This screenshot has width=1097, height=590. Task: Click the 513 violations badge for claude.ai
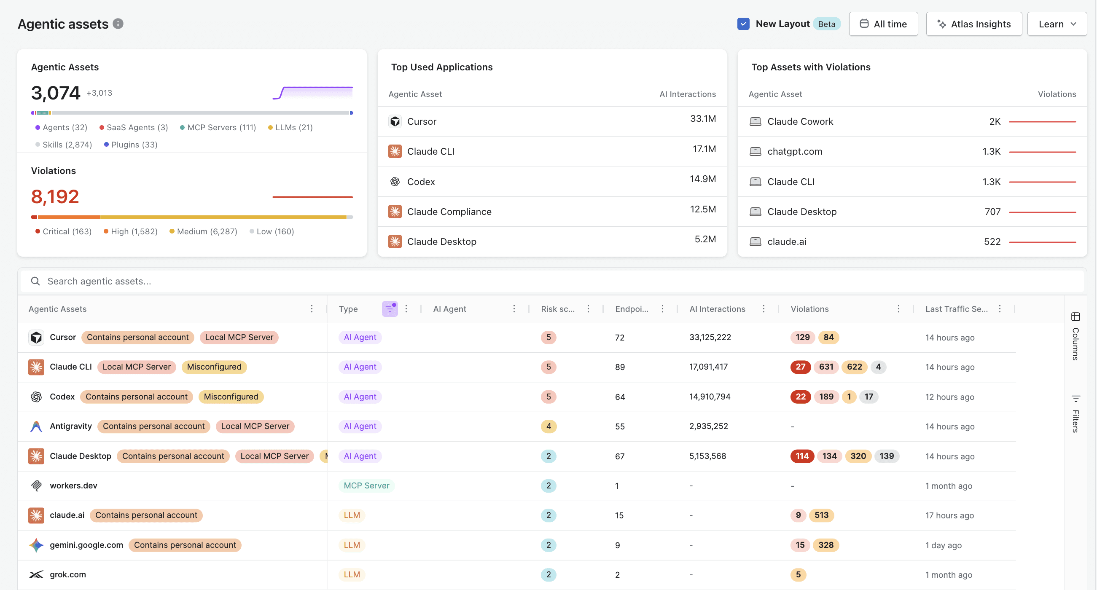[x=821, y=515]
